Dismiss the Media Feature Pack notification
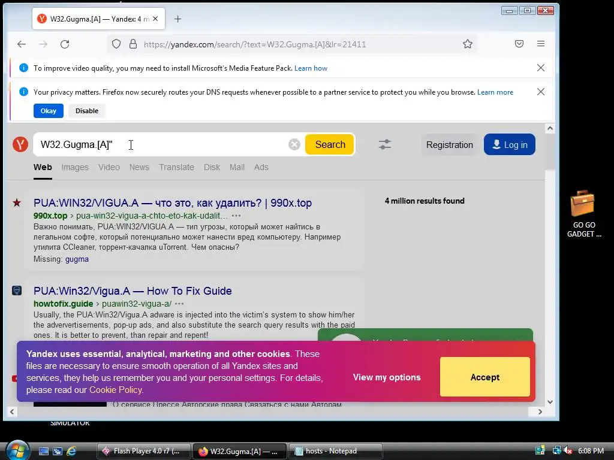This screenshot has height=460, width=614. click(541, 68)
